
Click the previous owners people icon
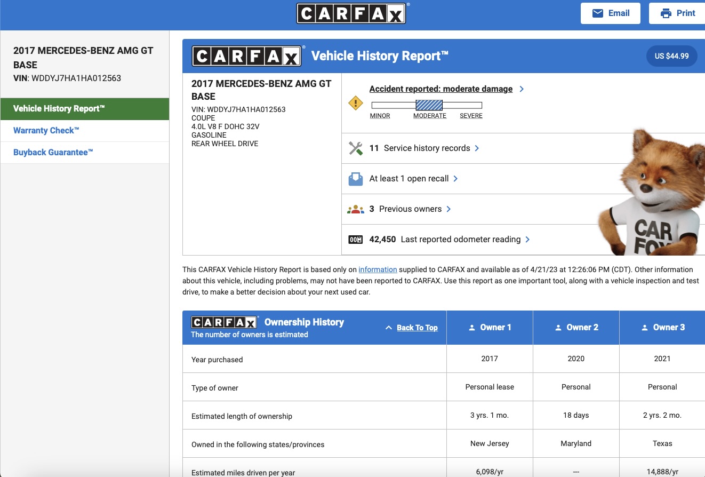(x=356, y=209)
